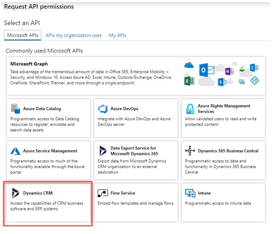Click the Azure Service Management icon

click(16, 151)
